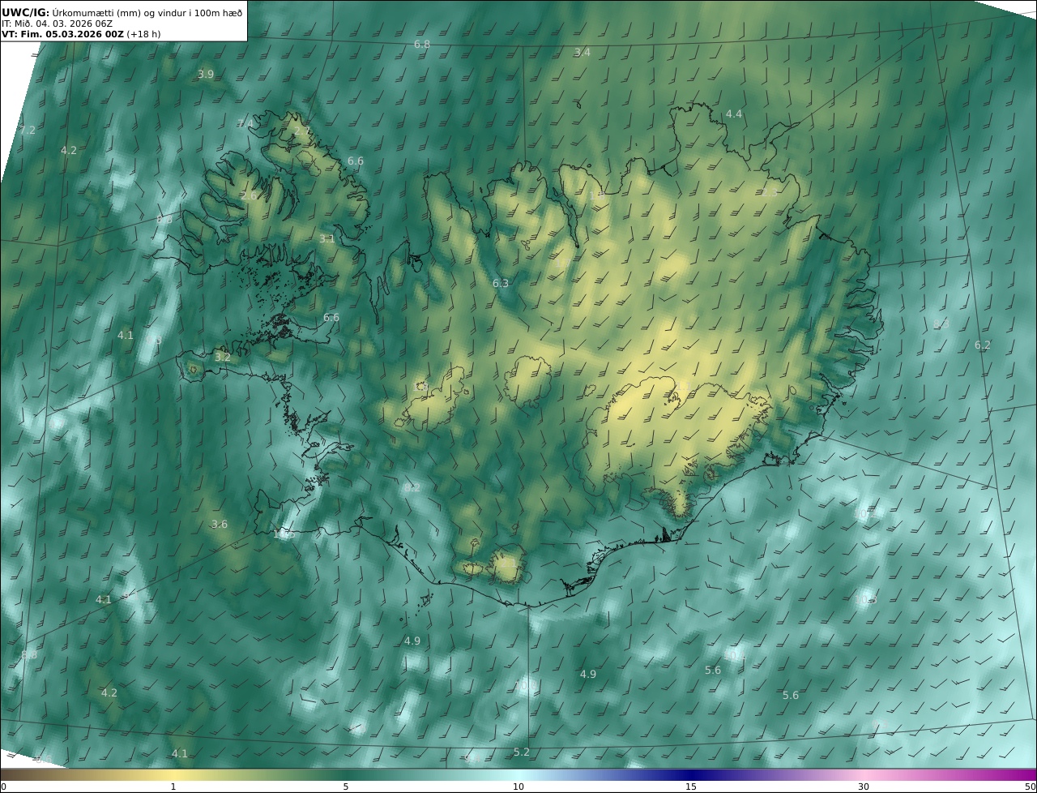
Task: Click the 3.4 value label
Action: pyautogui.click(x=583, y=52)
